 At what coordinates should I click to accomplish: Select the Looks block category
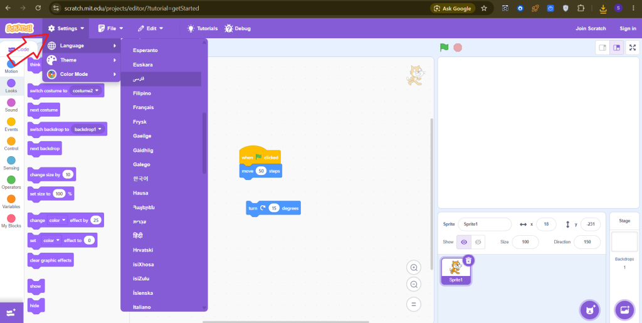pos(11,86)
